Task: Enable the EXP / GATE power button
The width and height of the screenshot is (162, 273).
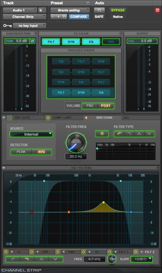Action: tap(9, 118)
